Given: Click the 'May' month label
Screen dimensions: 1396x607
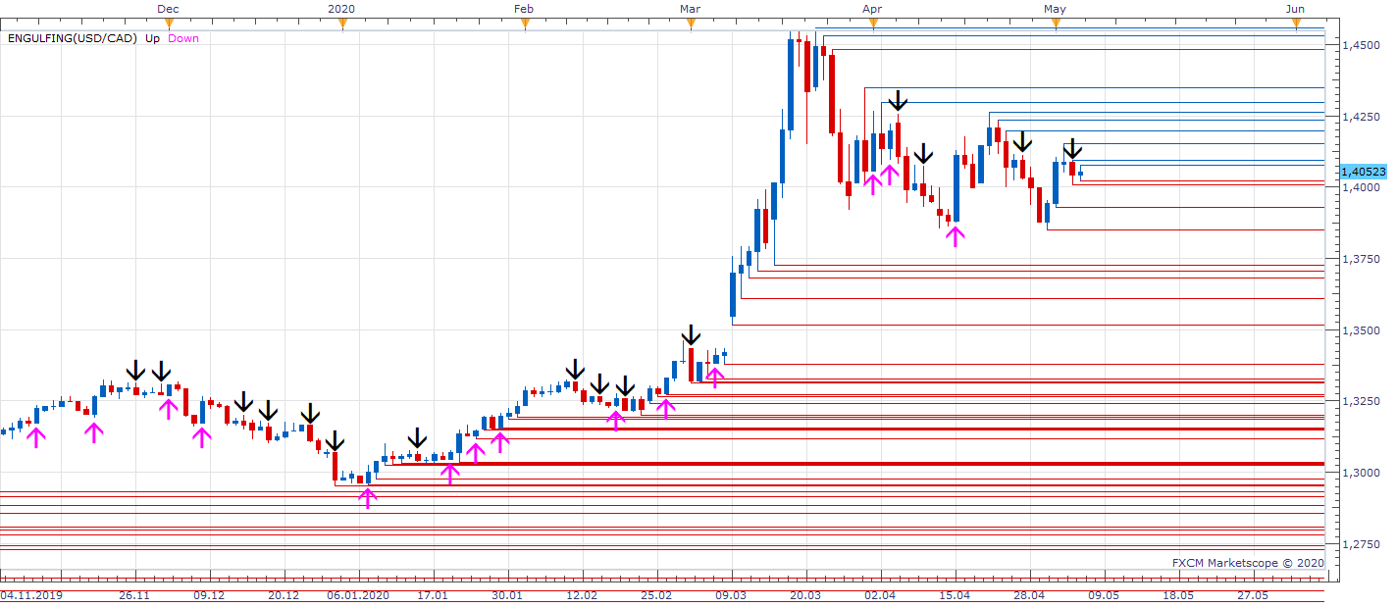Looking at the screenshot, I should click(x=1055, y=9).
